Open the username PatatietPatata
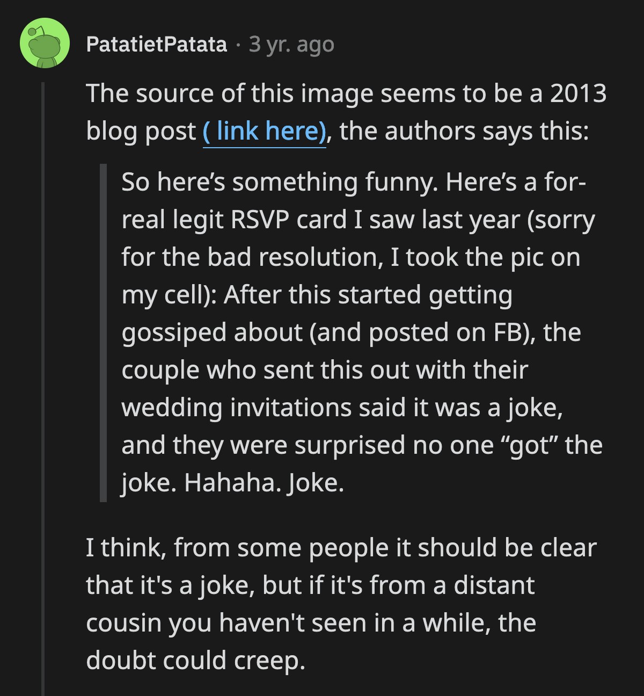 (x=156, y=45)
